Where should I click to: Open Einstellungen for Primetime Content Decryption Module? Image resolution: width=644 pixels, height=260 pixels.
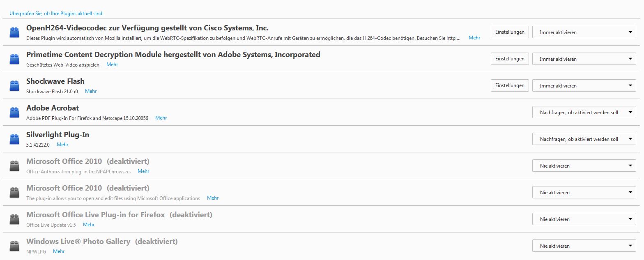tap(510, 59)
